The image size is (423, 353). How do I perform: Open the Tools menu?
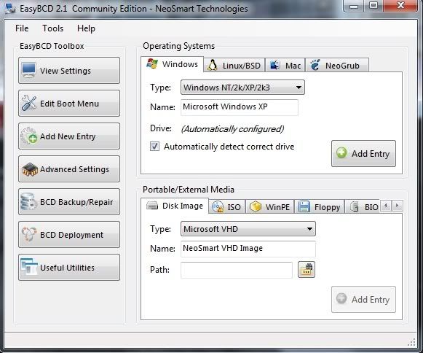(53, 28)
